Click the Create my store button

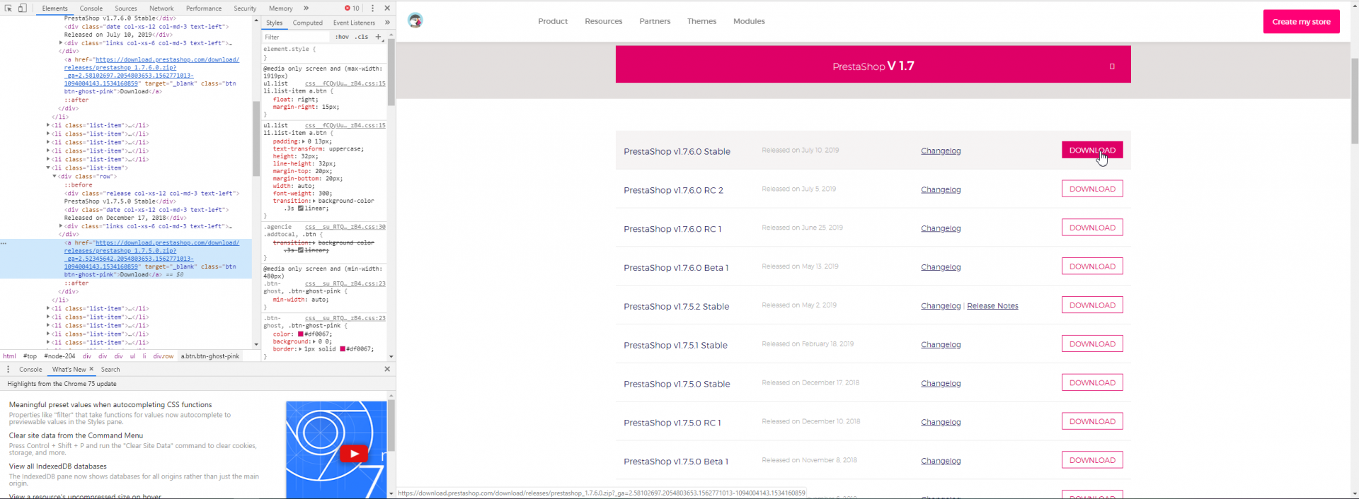click(x=1301, y=21)
